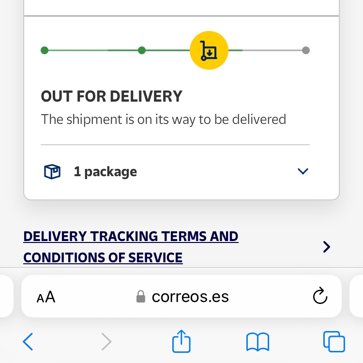
Task: Tap the correos.es address field
Action: (190, 296)
